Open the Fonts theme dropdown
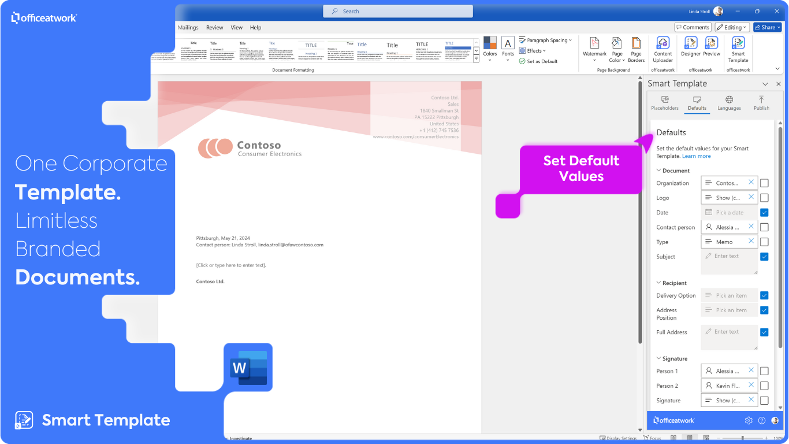 pyautogui.click(x=508, y=49)
